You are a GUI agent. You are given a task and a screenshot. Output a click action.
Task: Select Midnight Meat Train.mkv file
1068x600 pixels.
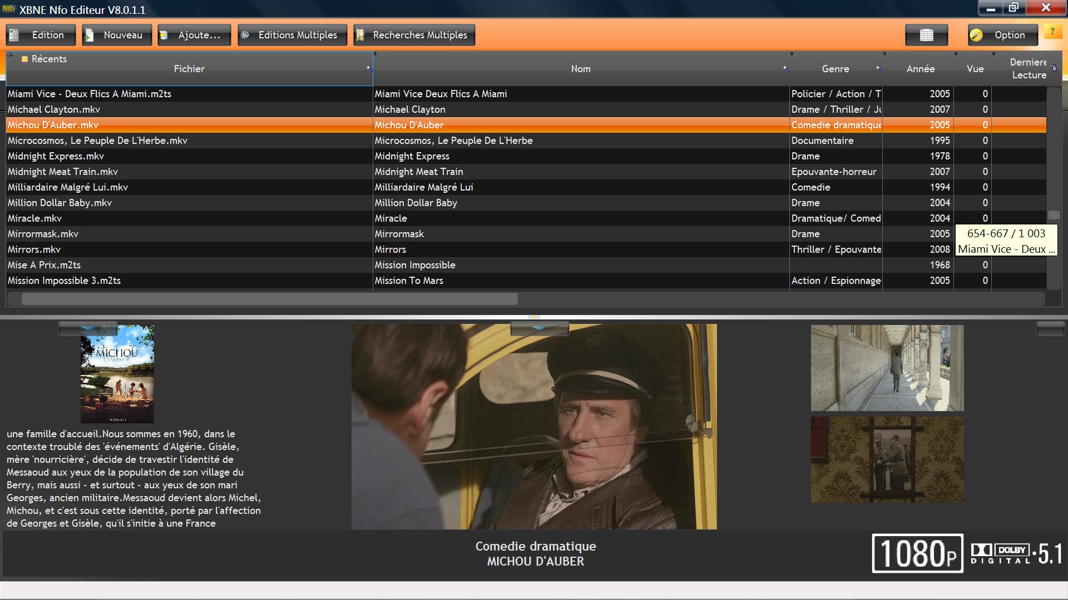(x=189, y=172)
